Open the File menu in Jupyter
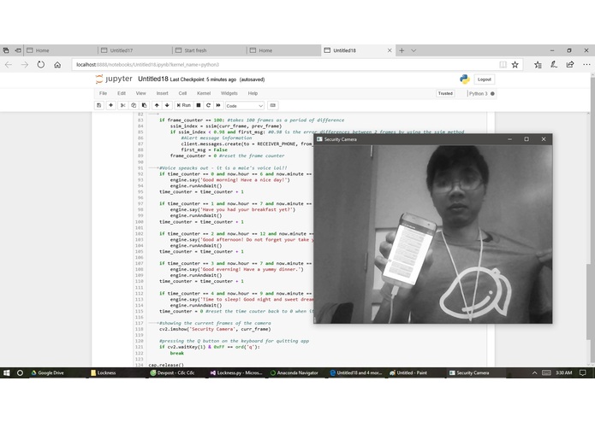The image size is (595, 422). [x=103, y=93]
